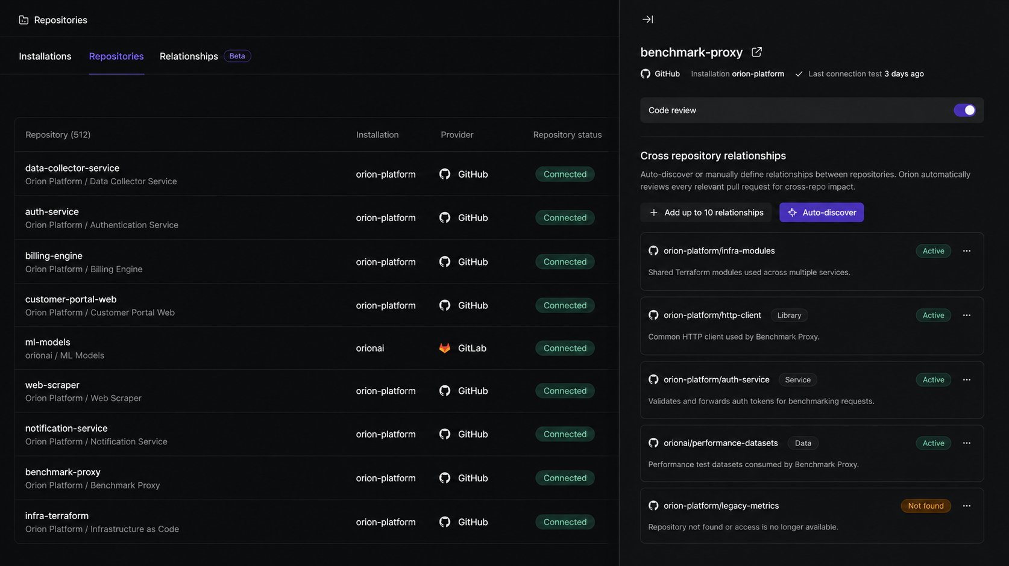Toggle the Code review switch
Viewport: 1009px width, 566px height.
point(964,110)
